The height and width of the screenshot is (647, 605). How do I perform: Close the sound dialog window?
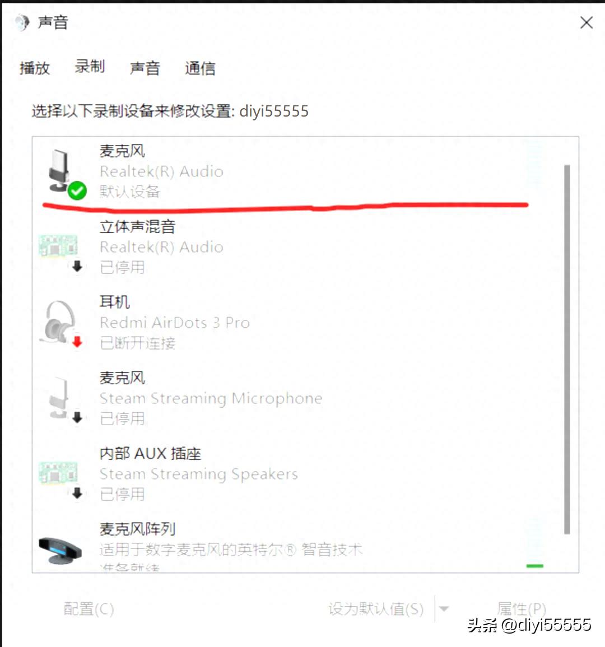[587, 22]
